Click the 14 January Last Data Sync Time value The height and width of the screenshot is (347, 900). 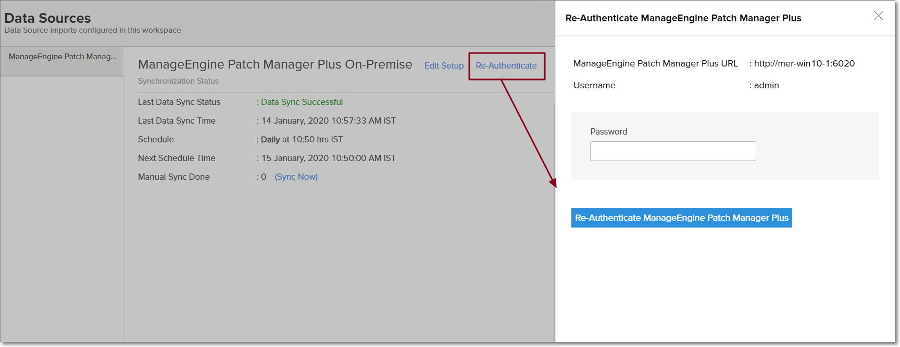tap(328, 121)
